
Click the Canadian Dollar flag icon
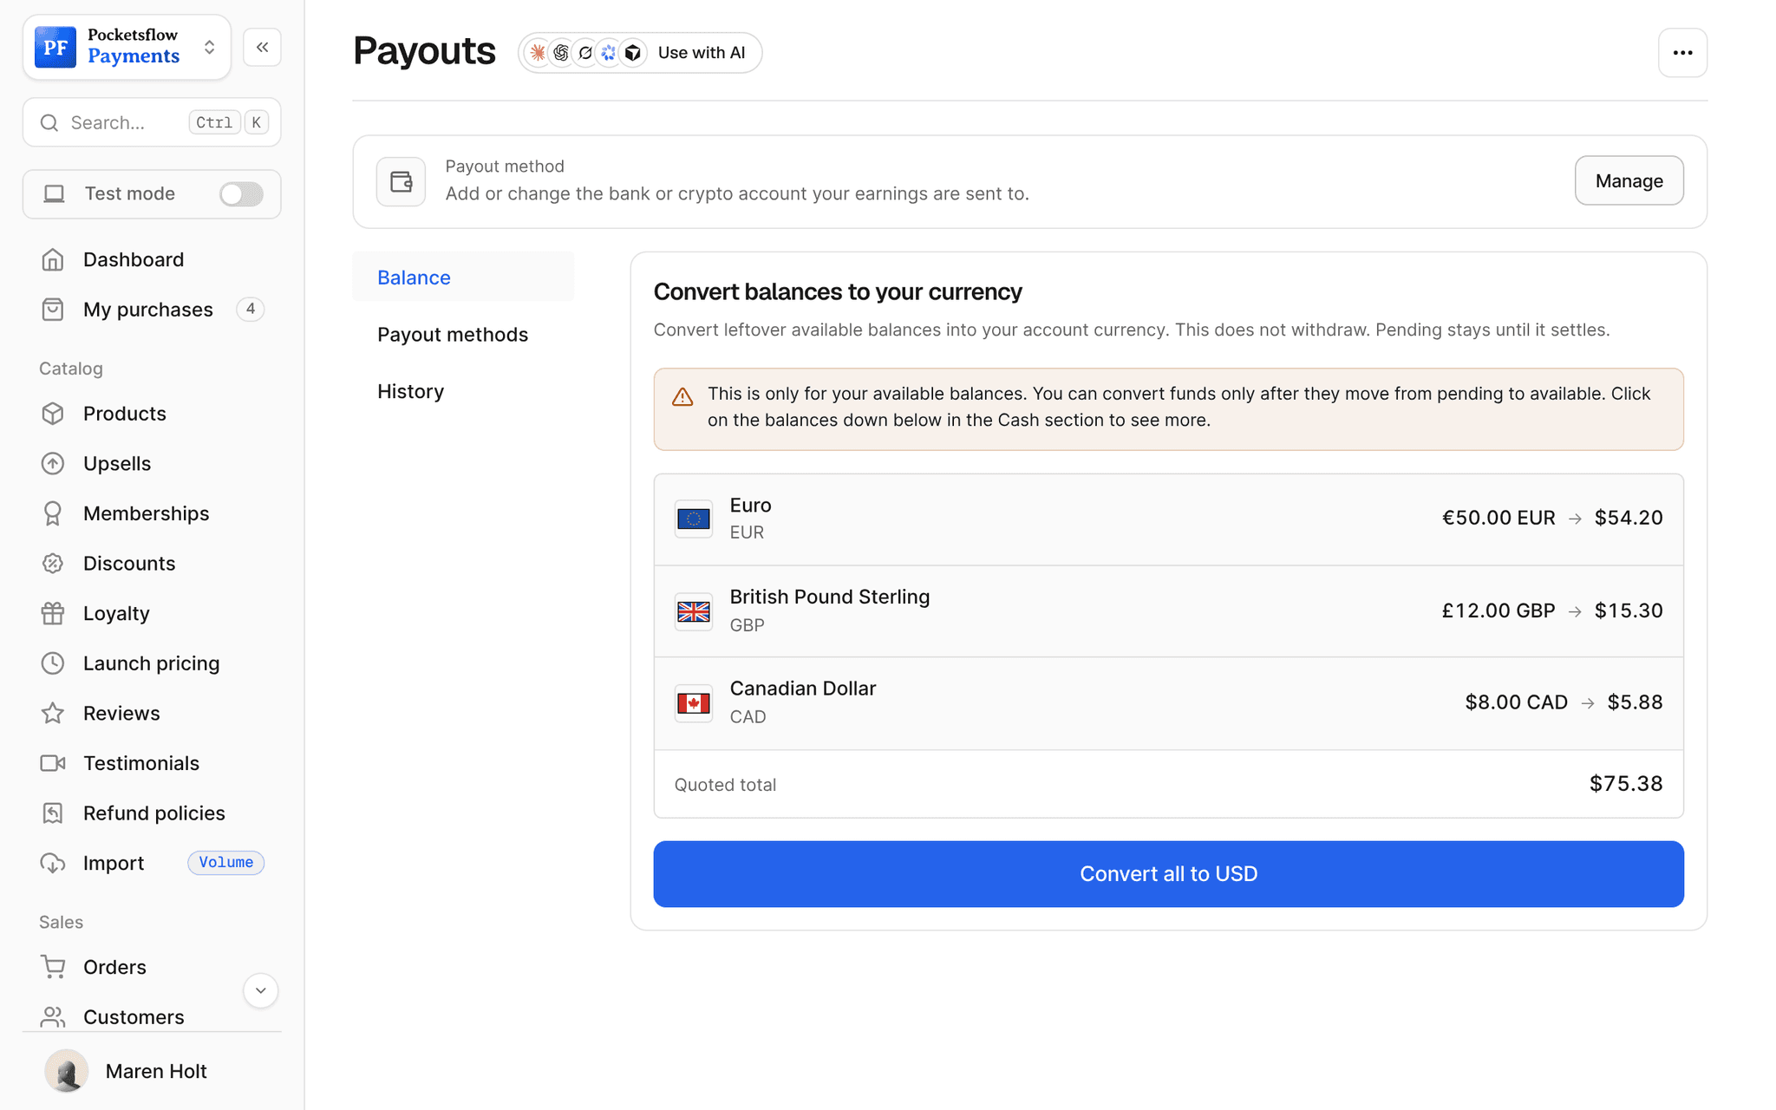[x=694, y=703]
